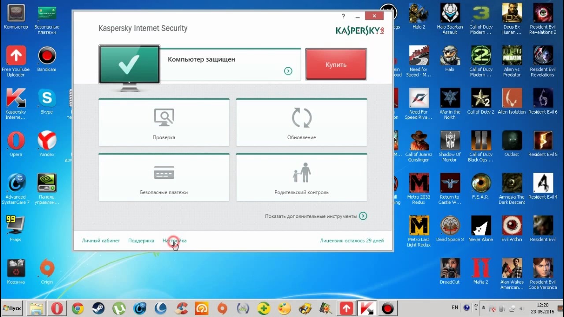Open Безопасные платежи desktop shortcut

[47, 19]
